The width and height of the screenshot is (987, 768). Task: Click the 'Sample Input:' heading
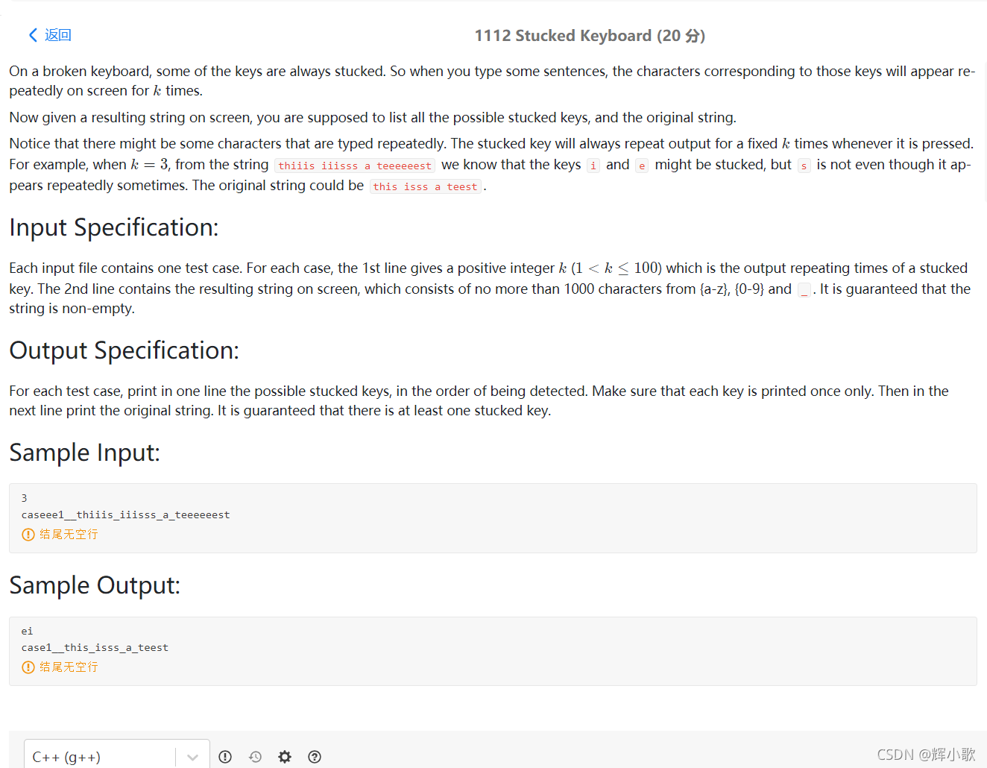pos(85,453)
